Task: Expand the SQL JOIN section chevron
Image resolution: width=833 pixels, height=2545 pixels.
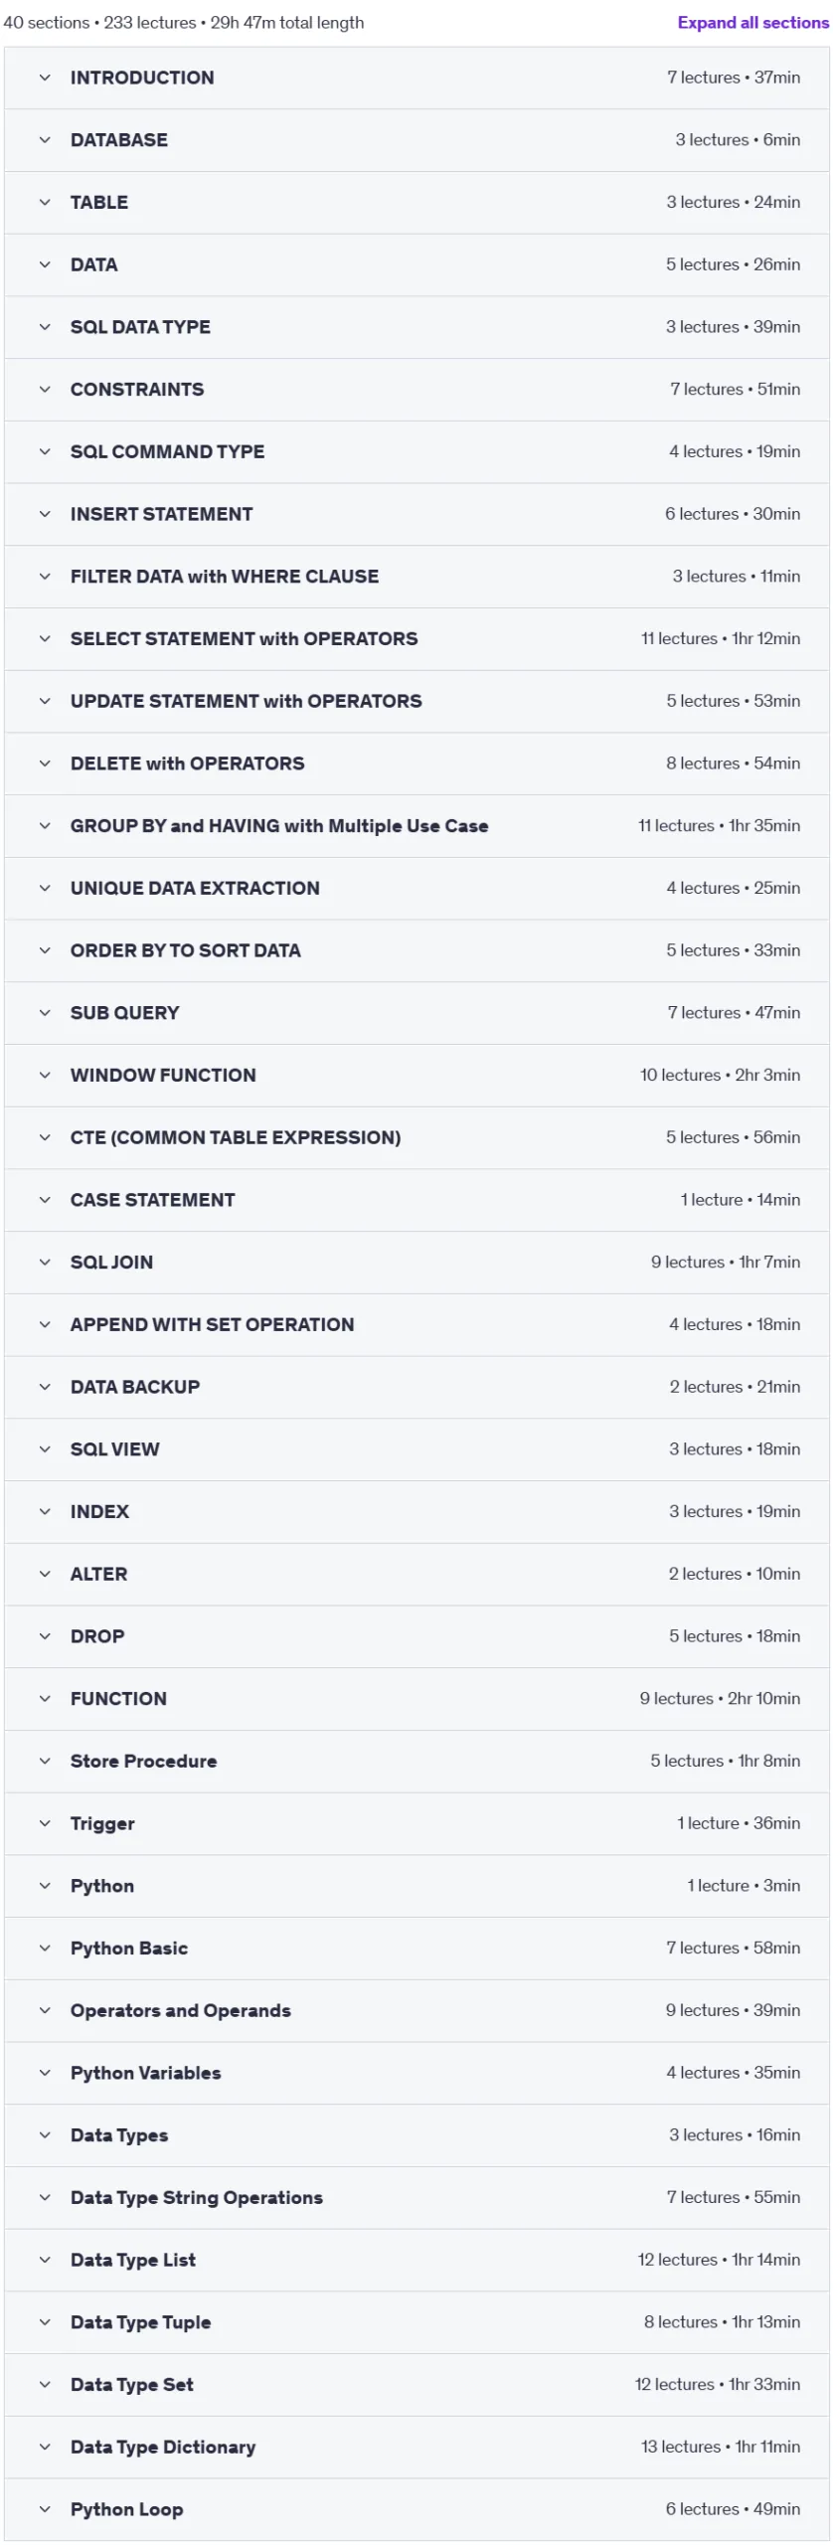Action: click(x=45, y=1263)
